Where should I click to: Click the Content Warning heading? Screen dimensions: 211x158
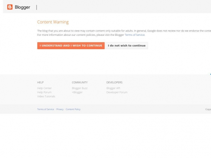(53, 22)
